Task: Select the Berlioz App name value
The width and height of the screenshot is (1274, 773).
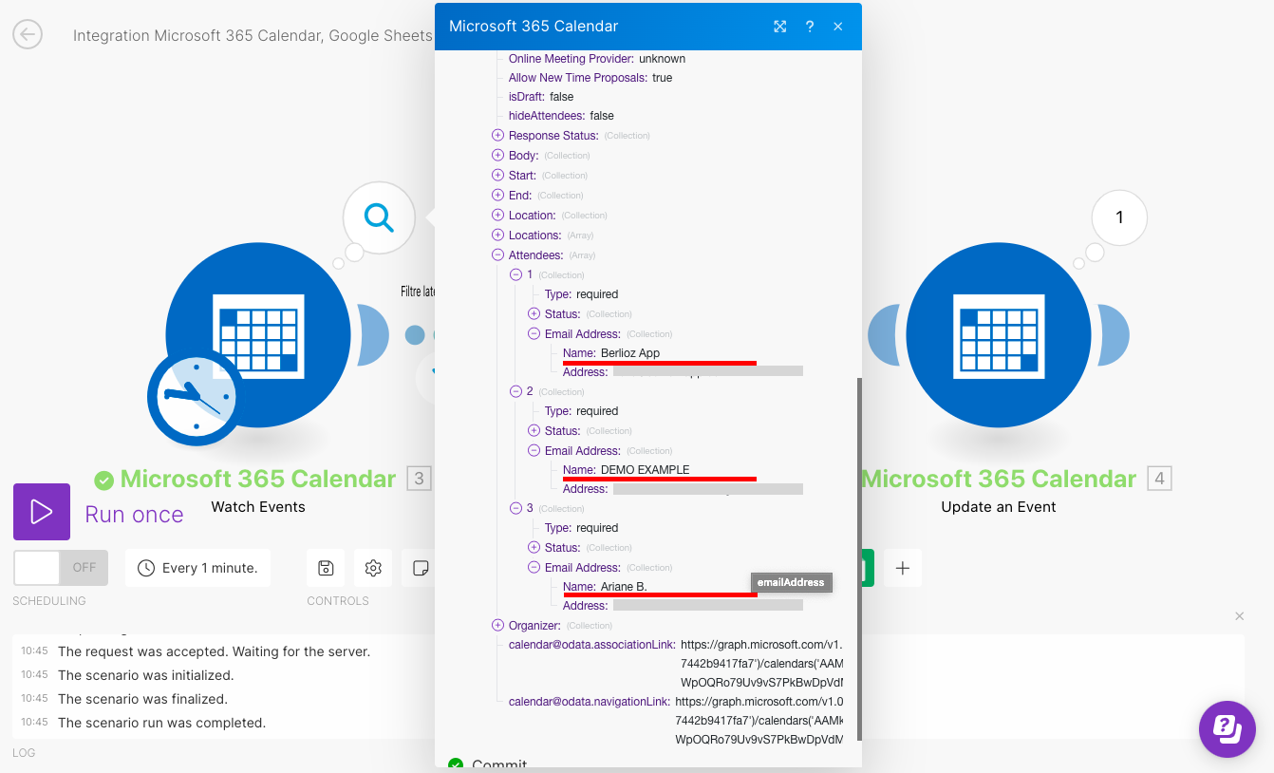Action: 630,353
